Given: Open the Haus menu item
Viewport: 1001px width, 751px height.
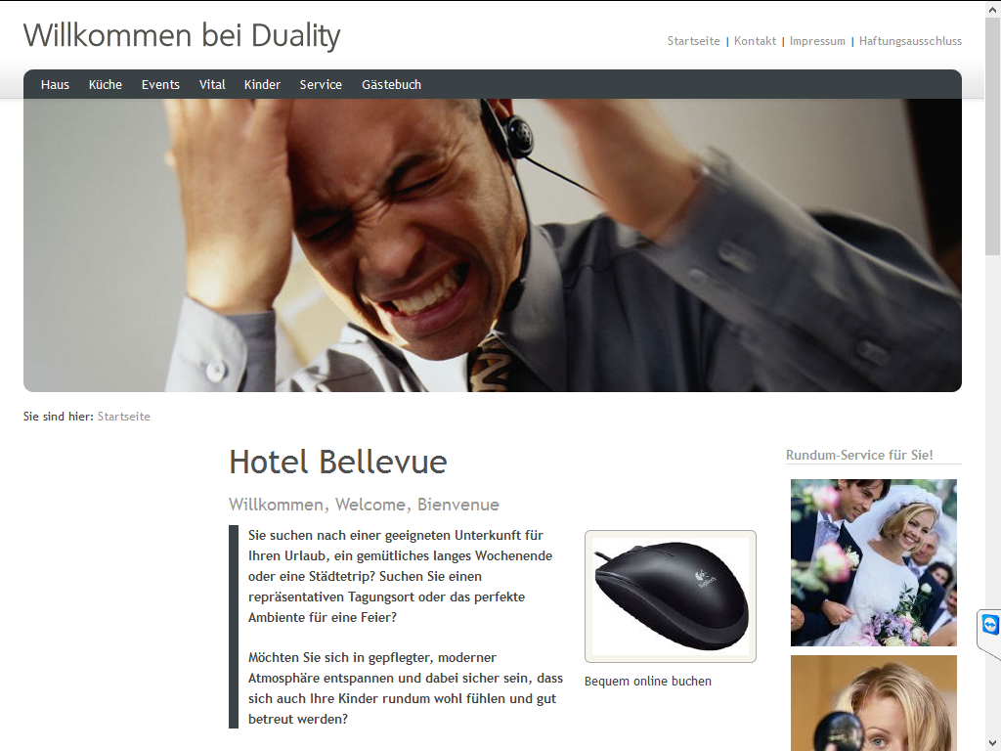Looking at the screenshot, I should tap(55, 84).
